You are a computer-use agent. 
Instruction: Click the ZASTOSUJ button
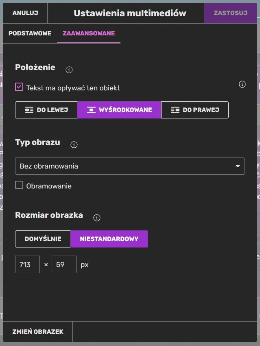(x=230, y=13)
